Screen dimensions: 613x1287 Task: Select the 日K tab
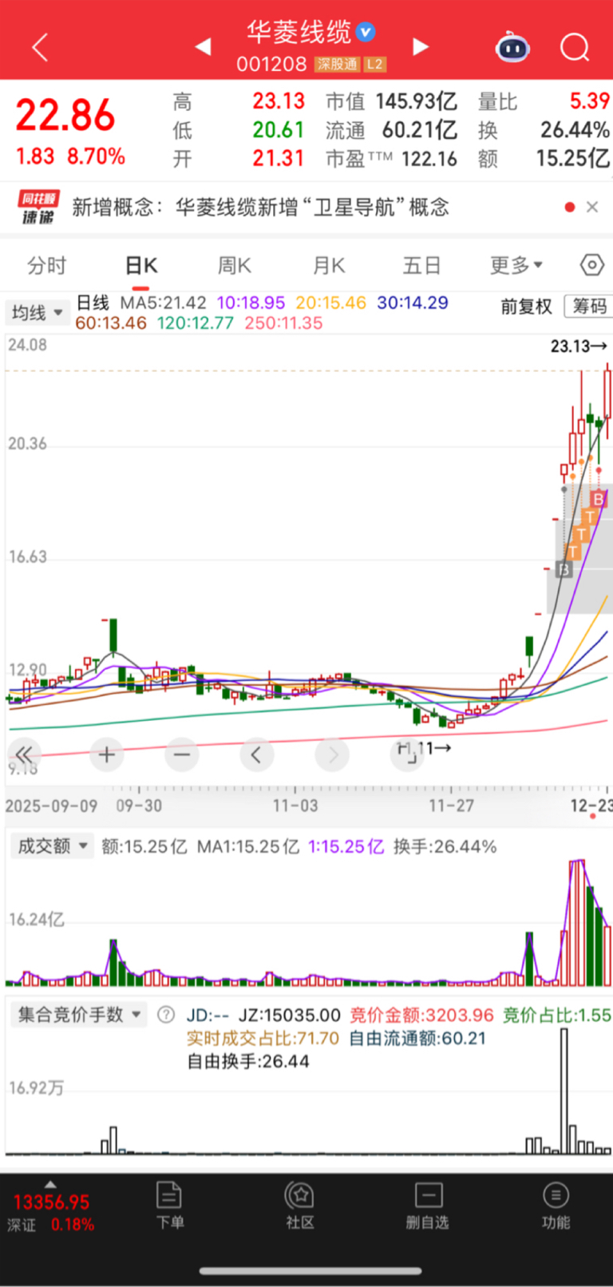coord(141,265)
